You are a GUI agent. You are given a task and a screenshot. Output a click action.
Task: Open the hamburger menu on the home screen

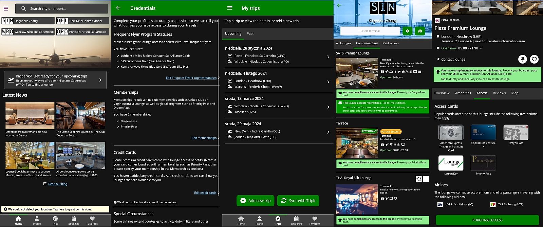coord(6,8)
